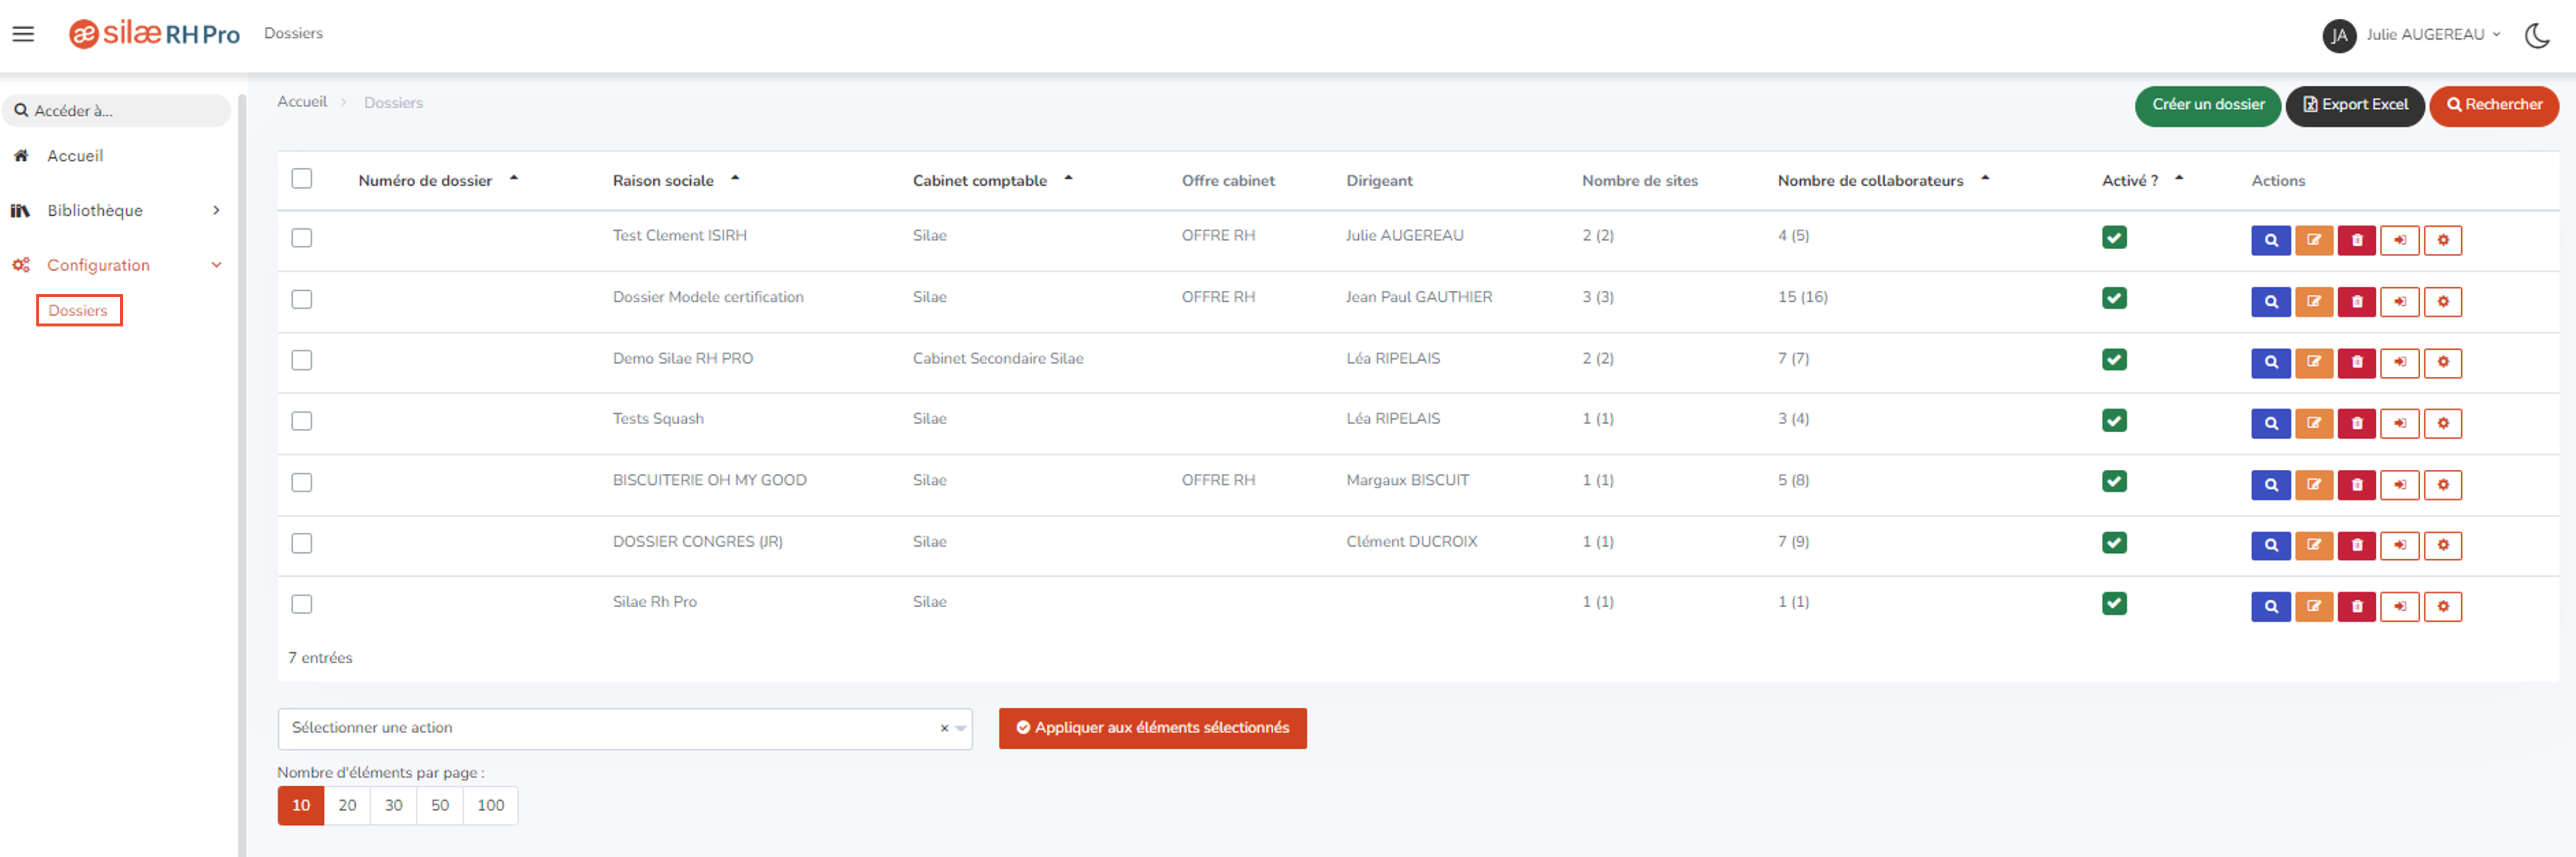Screen dimensions: 2576x857
Task: Click the Dossiers breadcrumb text
Action: tap(393, 103)
